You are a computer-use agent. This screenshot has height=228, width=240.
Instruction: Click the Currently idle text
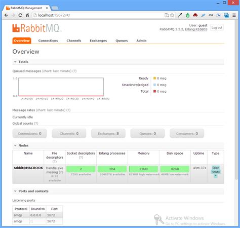(23, 117)
